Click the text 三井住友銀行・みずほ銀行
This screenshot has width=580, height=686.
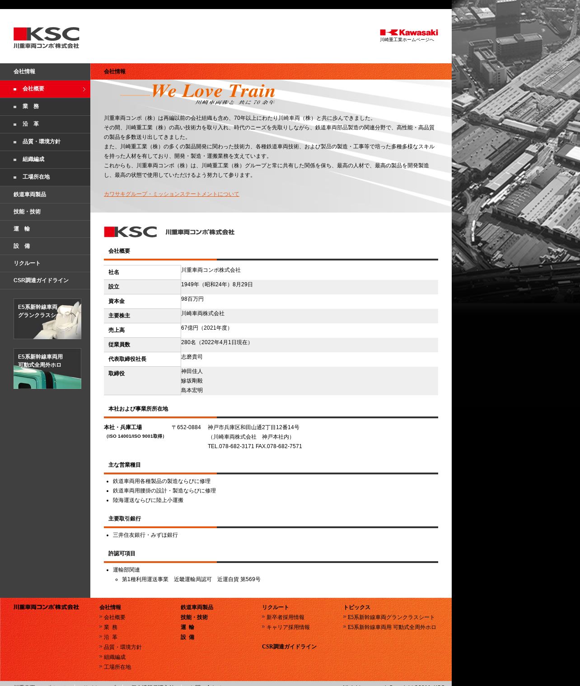click(x=145, y=535)
